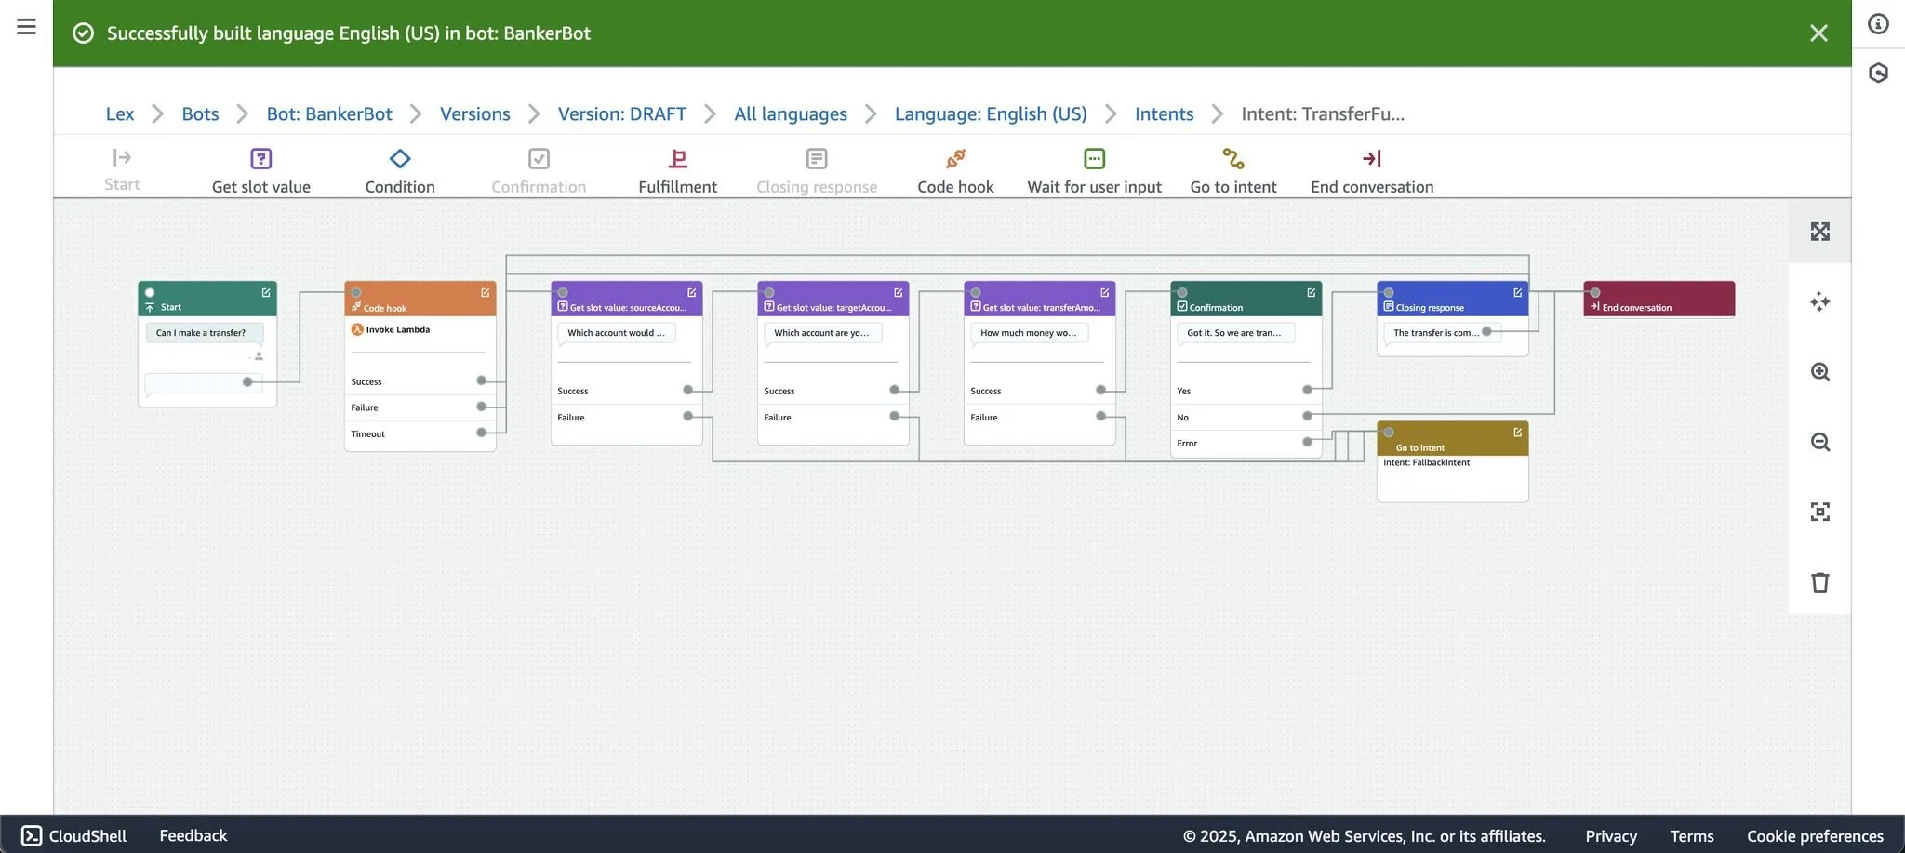Edit the Code hook block
The height and width of the screenshot is (853, 1905).
tap(485, 292)
